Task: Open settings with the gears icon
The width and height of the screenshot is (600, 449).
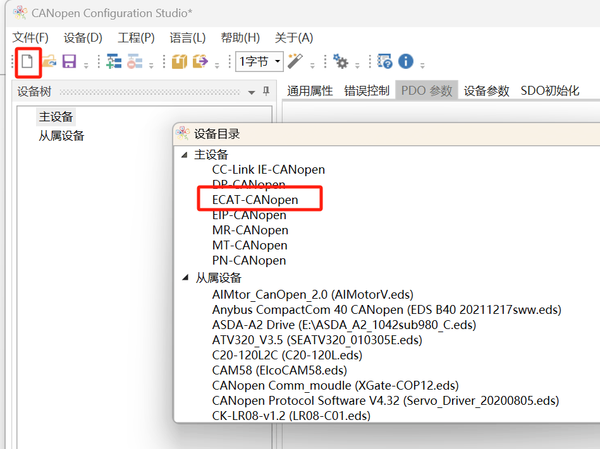Action: (340, 61)
